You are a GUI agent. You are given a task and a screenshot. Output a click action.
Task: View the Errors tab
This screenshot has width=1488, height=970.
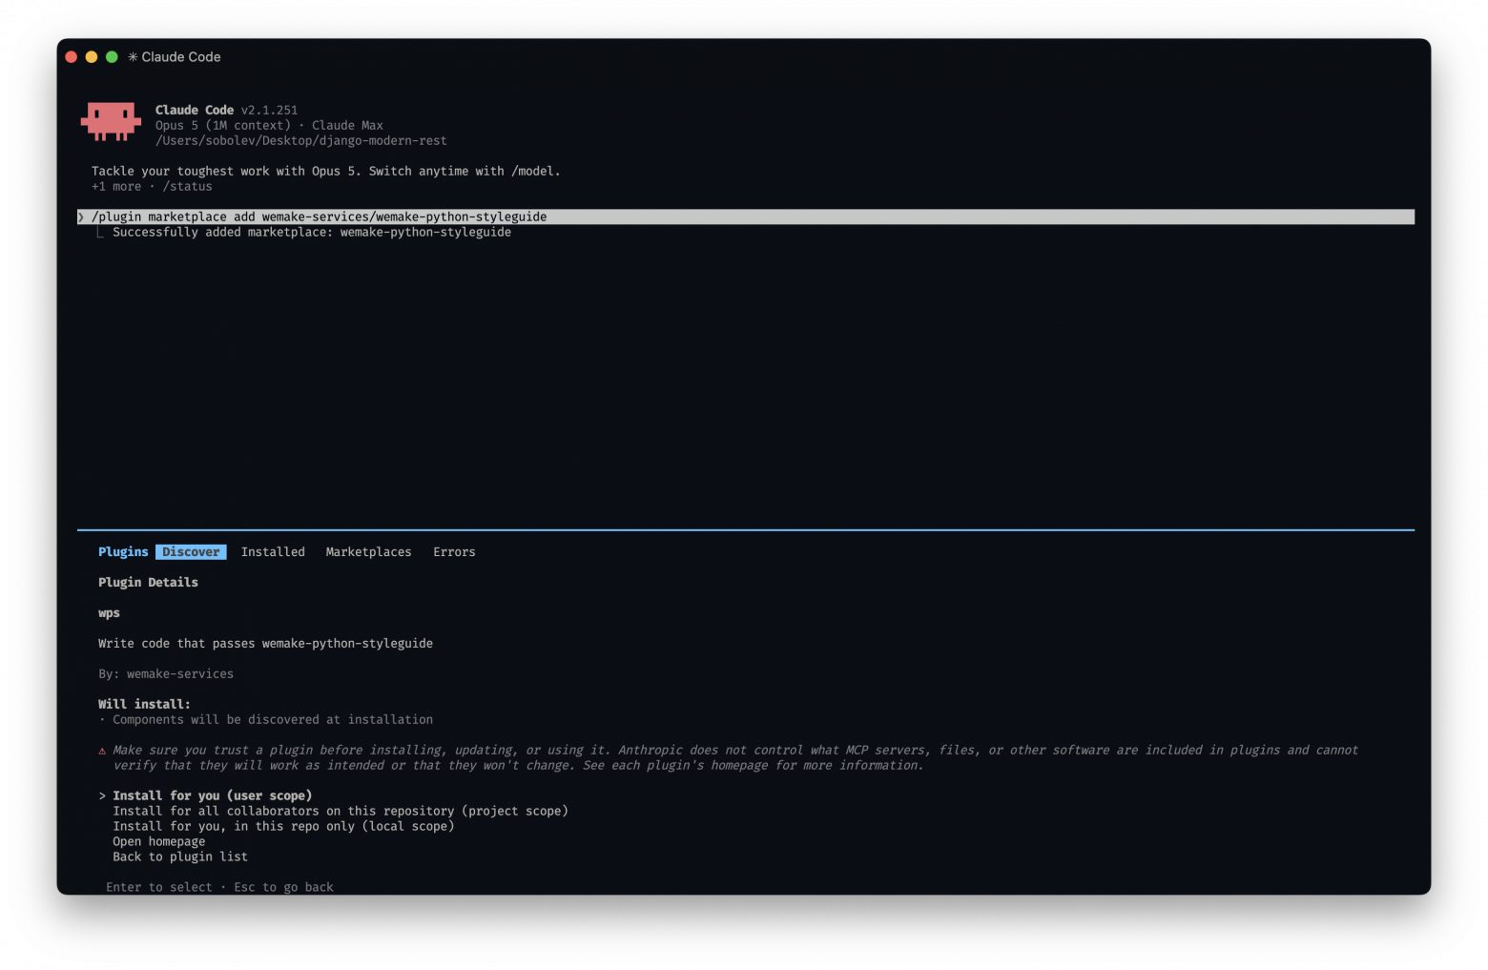(x=454, y=552)
